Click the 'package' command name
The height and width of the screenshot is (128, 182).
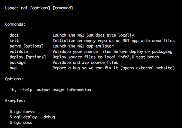point(17,63)
